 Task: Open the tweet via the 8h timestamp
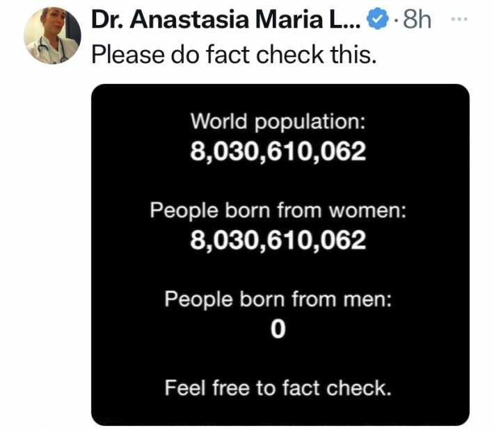point(415,21)
